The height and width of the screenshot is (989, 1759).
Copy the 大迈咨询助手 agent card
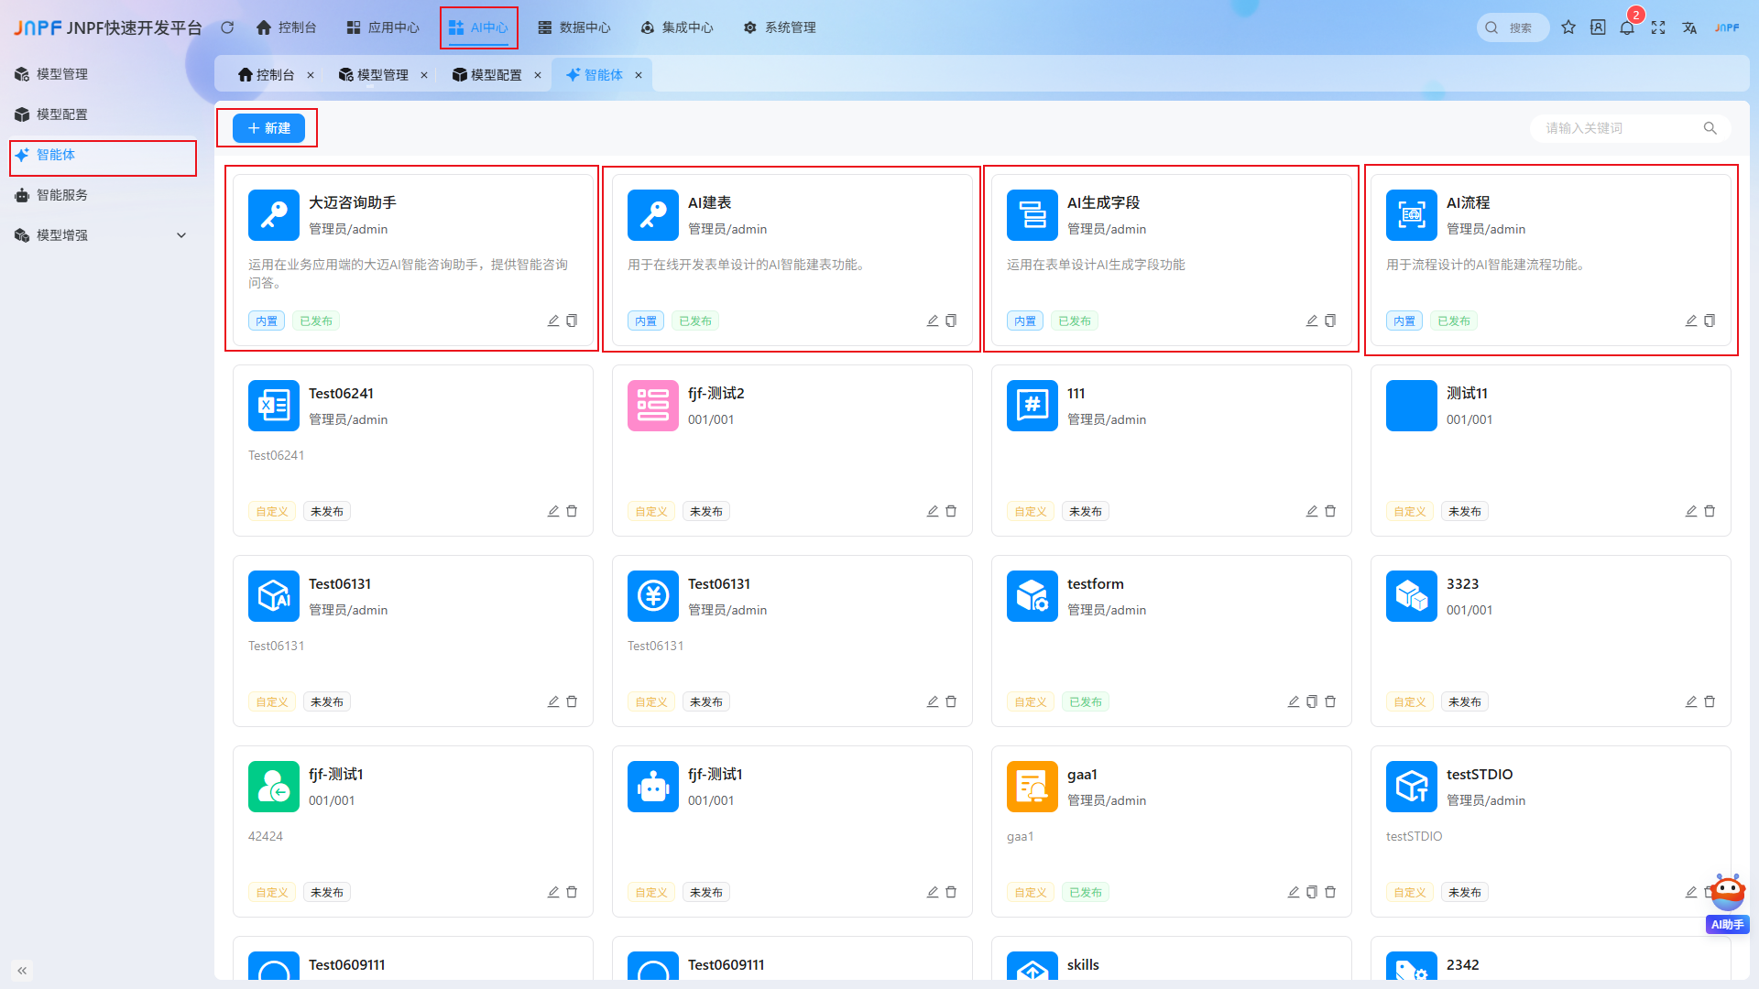coord(572,321)
